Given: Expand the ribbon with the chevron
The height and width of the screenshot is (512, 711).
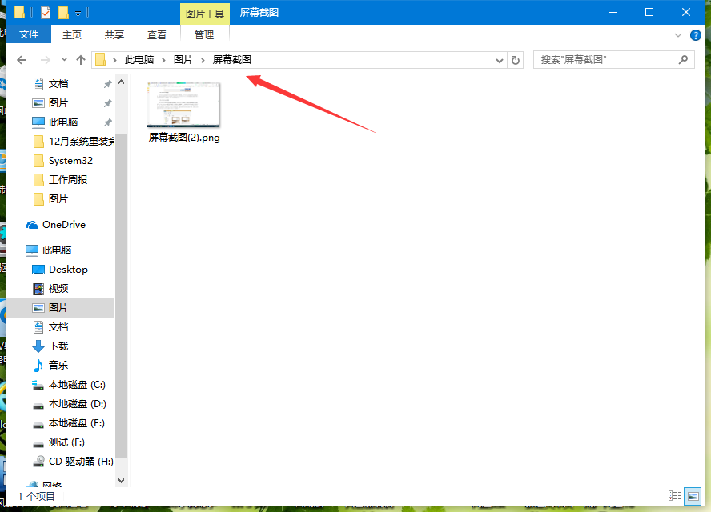Looking at the screenshot, I should tap(678, 35).
